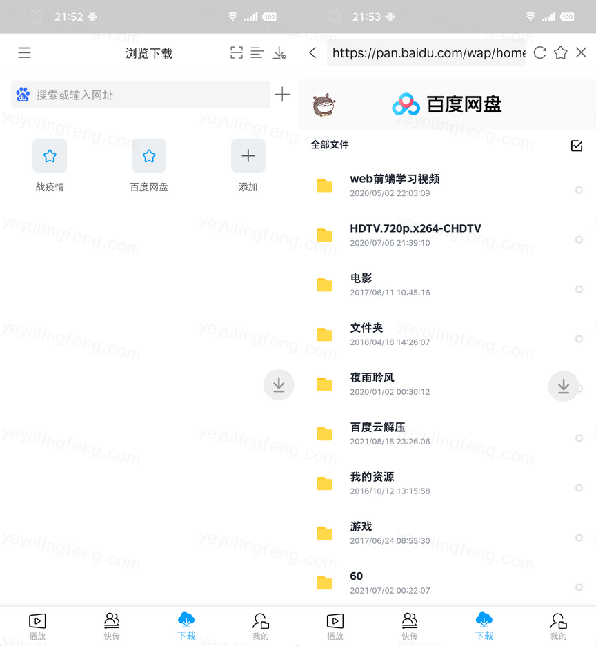The width and height of the screenshot is (596, 646).
Task: Open the folder named 60
Action: pos(447,583)
